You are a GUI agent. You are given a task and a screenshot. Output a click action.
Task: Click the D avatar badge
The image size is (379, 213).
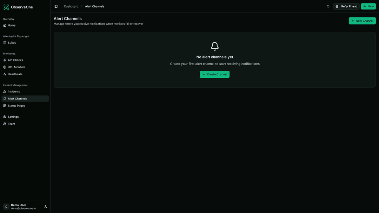(x=6, y=207)
